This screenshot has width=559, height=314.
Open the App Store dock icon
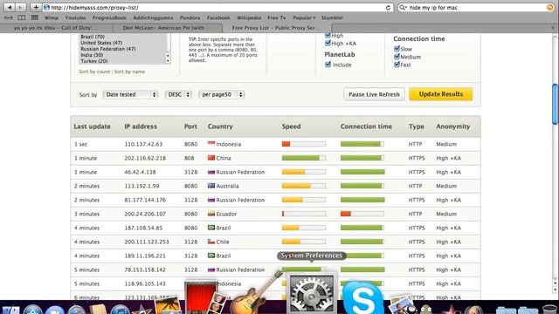coord(33,310)
